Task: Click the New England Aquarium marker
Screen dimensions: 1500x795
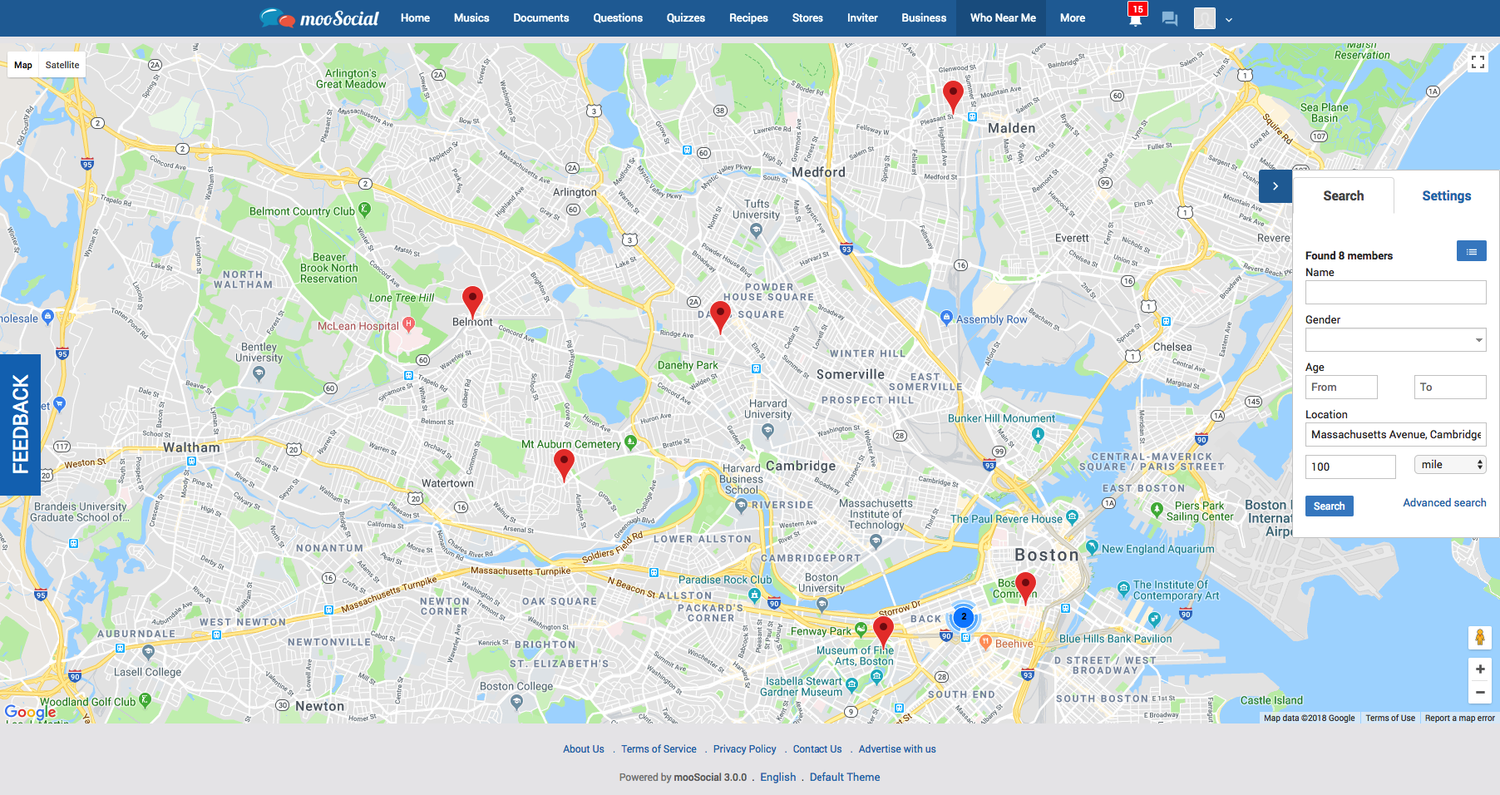Action: (1092, 548)
